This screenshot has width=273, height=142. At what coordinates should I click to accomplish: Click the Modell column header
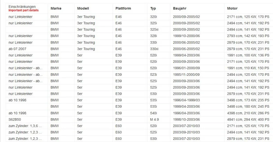[83, 8]
